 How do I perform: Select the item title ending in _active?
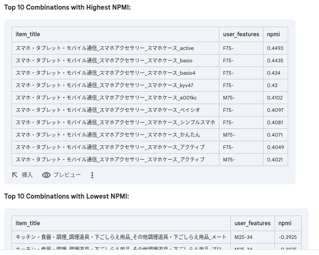coord(105,48)
